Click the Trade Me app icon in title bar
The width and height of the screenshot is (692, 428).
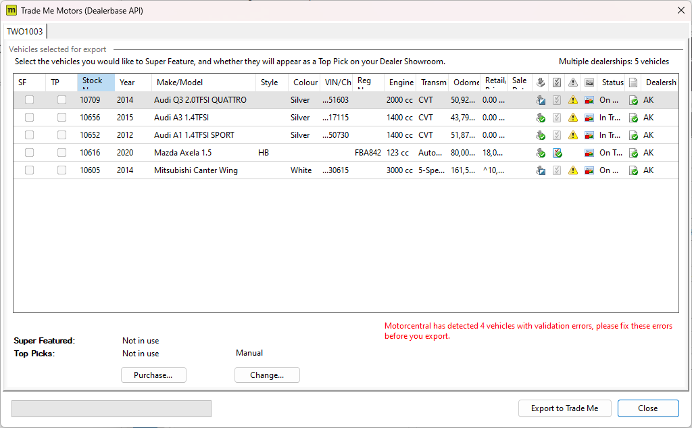tap(11, 10)
